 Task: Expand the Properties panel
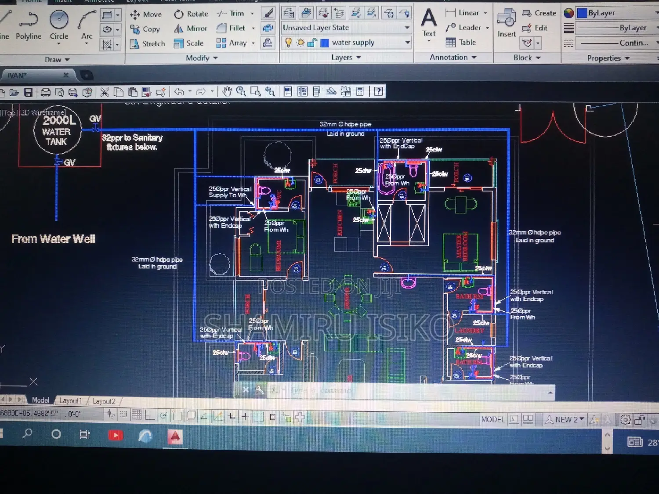[608, 58]
